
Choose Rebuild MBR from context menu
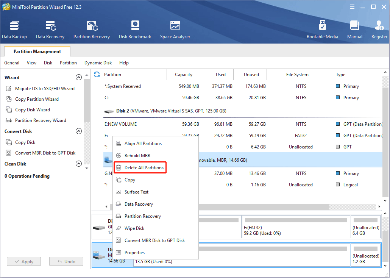tap(156, 156)
